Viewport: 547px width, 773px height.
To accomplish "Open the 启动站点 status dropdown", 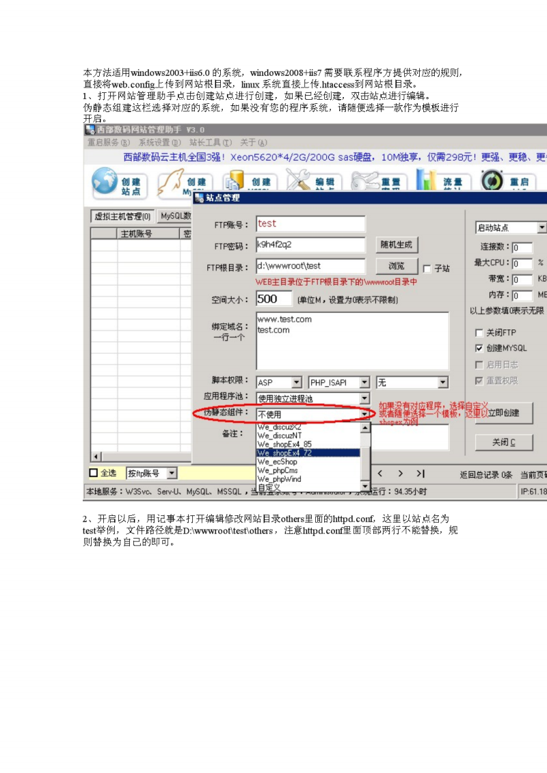I will [x=542, y=228].
